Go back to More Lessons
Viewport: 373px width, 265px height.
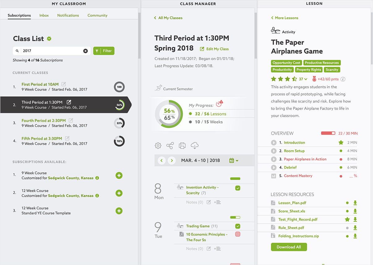coord(285,18)
